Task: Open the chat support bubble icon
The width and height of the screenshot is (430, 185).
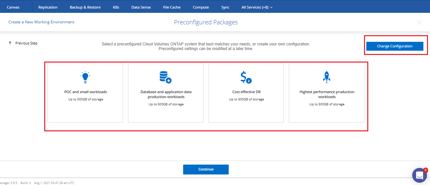Action: coord(419,175)
